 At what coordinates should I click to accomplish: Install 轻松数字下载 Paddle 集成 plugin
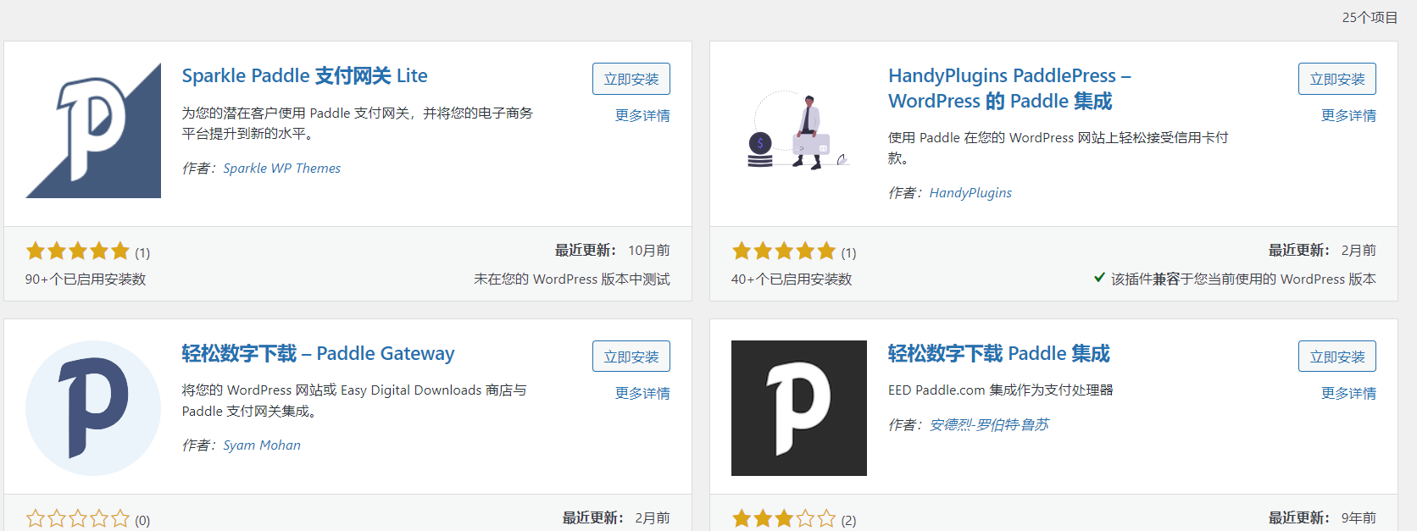[1337, 357]
